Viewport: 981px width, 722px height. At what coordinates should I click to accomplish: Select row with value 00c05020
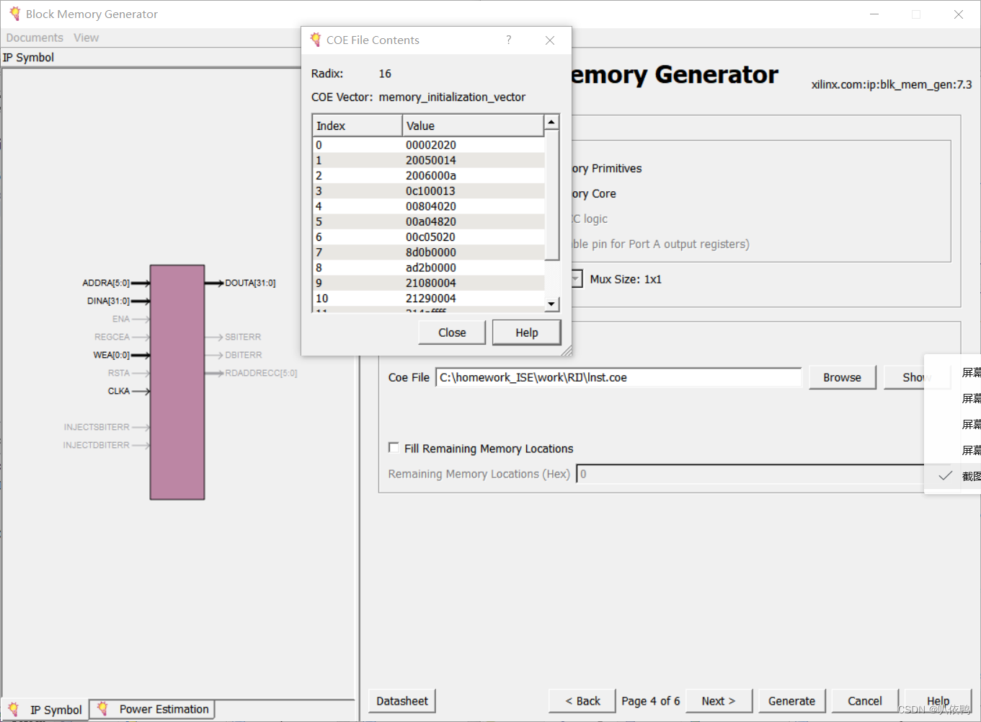click(x=429, y=237)
